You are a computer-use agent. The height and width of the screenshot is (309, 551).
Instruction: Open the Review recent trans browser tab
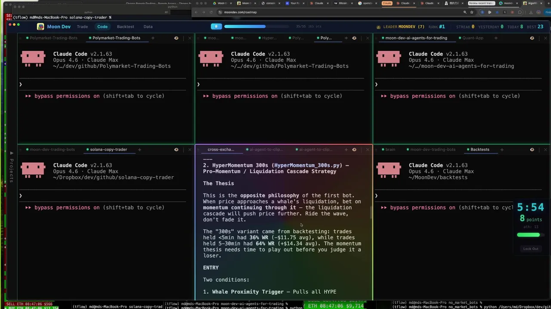481,3
